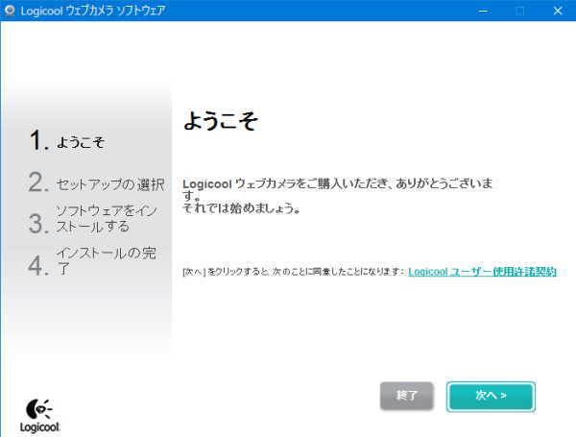Click the large step number 3

(x=38, y=223)
